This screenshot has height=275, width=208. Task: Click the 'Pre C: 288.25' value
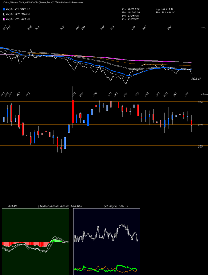point(131,19)
